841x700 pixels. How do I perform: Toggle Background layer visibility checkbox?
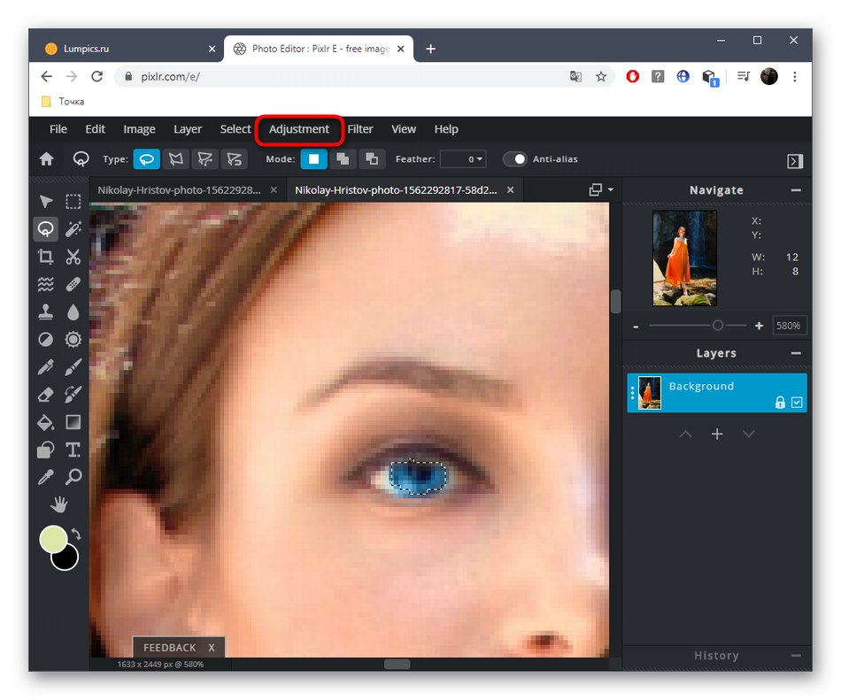point(797,403)
